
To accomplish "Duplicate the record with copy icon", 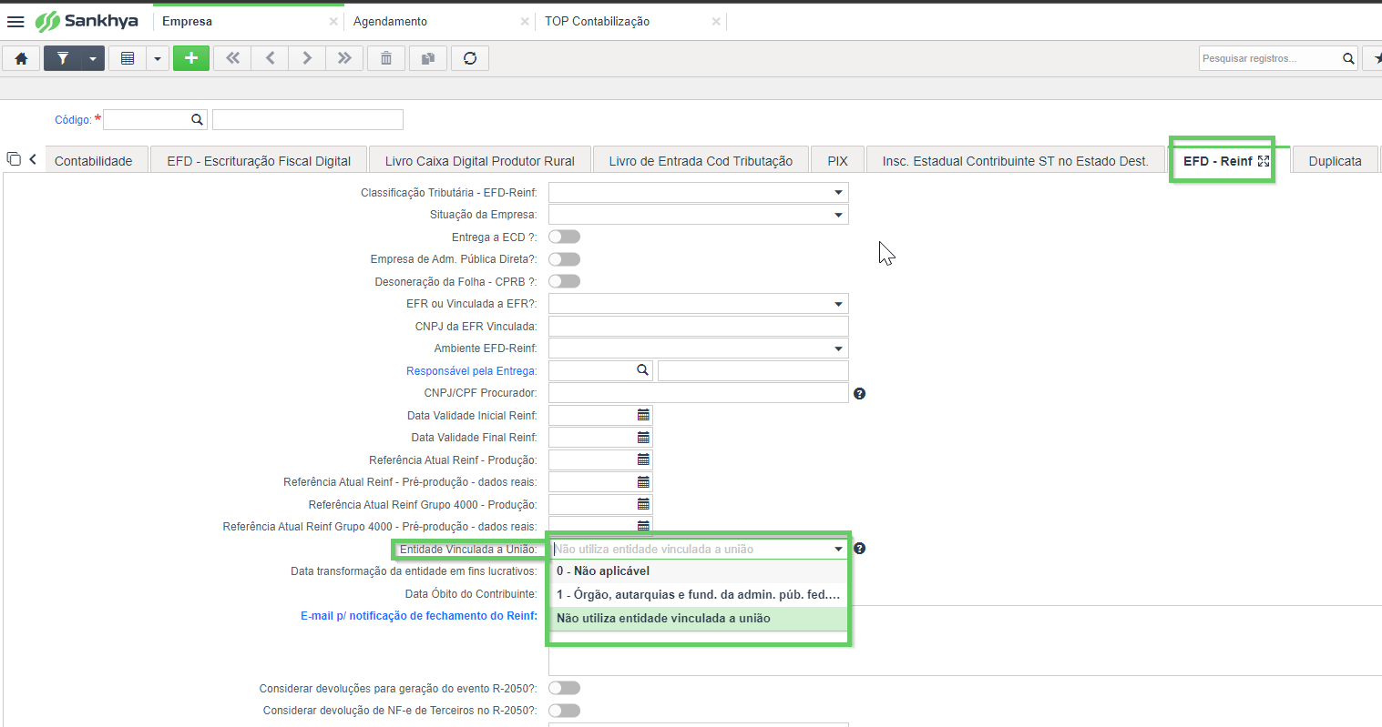I will coord(428,58).
